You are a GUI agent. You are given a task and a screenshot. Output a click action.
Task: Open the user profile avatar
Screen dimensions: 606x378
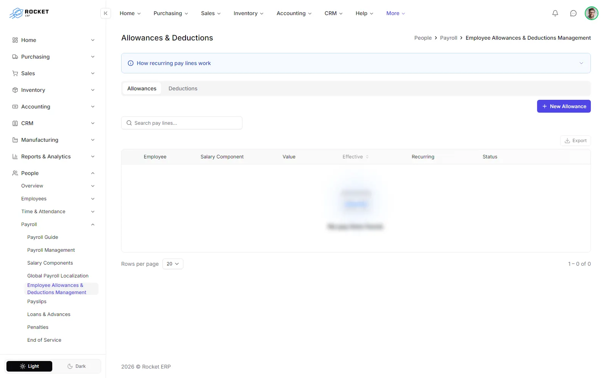point(592,13)
